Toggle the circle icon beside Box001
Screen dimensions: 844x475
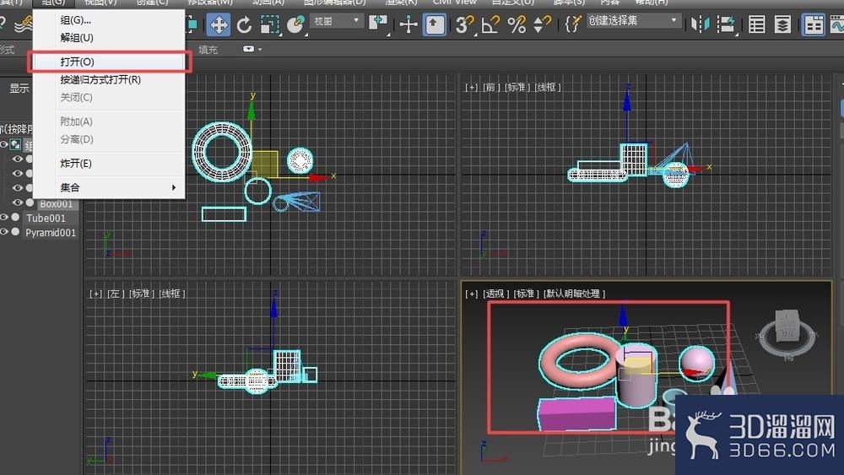tap(30, 202)
